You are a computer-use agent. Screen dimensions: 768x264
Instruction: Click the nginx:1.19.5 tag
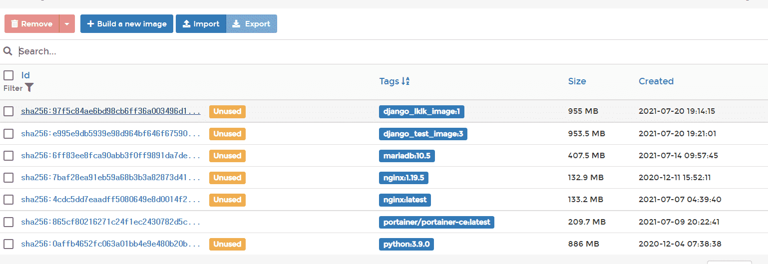(x=404, y=178)
